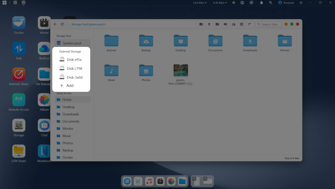Open notifications bell in top bar
The width and height of the screenshot is (335, 189).
click(x=261, y=3)
